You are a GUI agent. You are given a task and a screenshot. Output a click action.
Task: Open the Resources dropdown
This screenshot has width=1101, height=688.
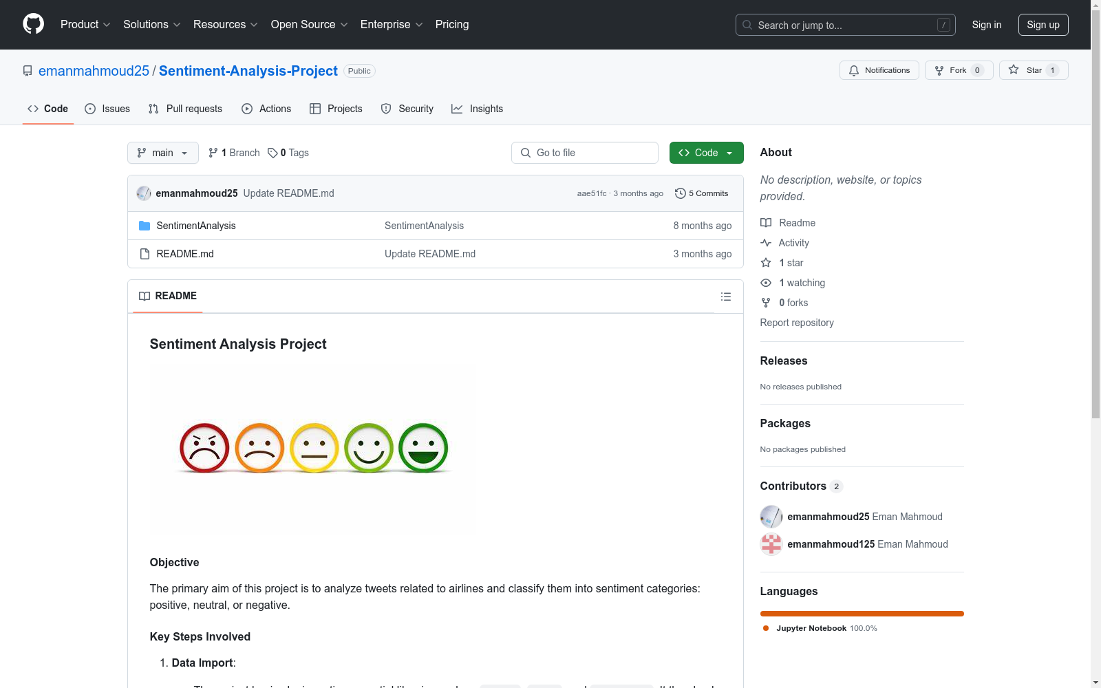point(226,25)
